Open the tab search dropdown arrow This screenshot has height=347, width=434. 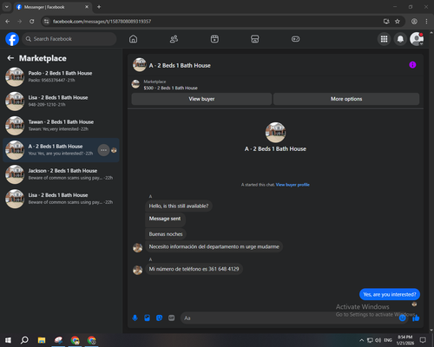click(7, 7)
